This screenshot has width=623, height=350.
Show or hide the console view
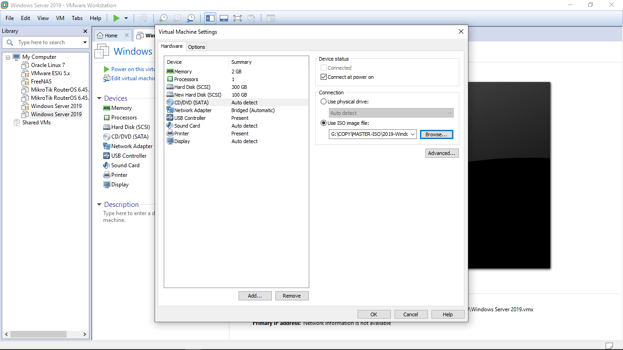[224, 18]
